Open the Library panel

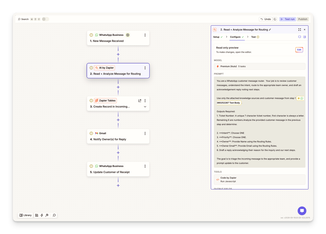25,215
